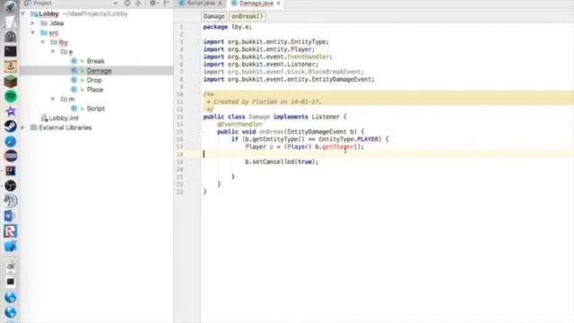The image size is (574, 323).
Task: Click greyed BlockBreakEvent import line
Action: (283, 72)
